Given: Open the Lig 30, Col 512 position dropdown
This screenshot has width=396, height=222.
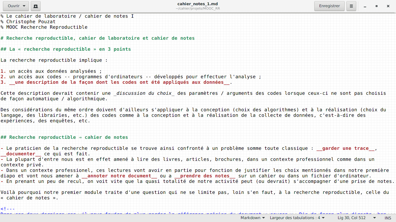Looking at the screenshot, I should (x=357, y=218).
